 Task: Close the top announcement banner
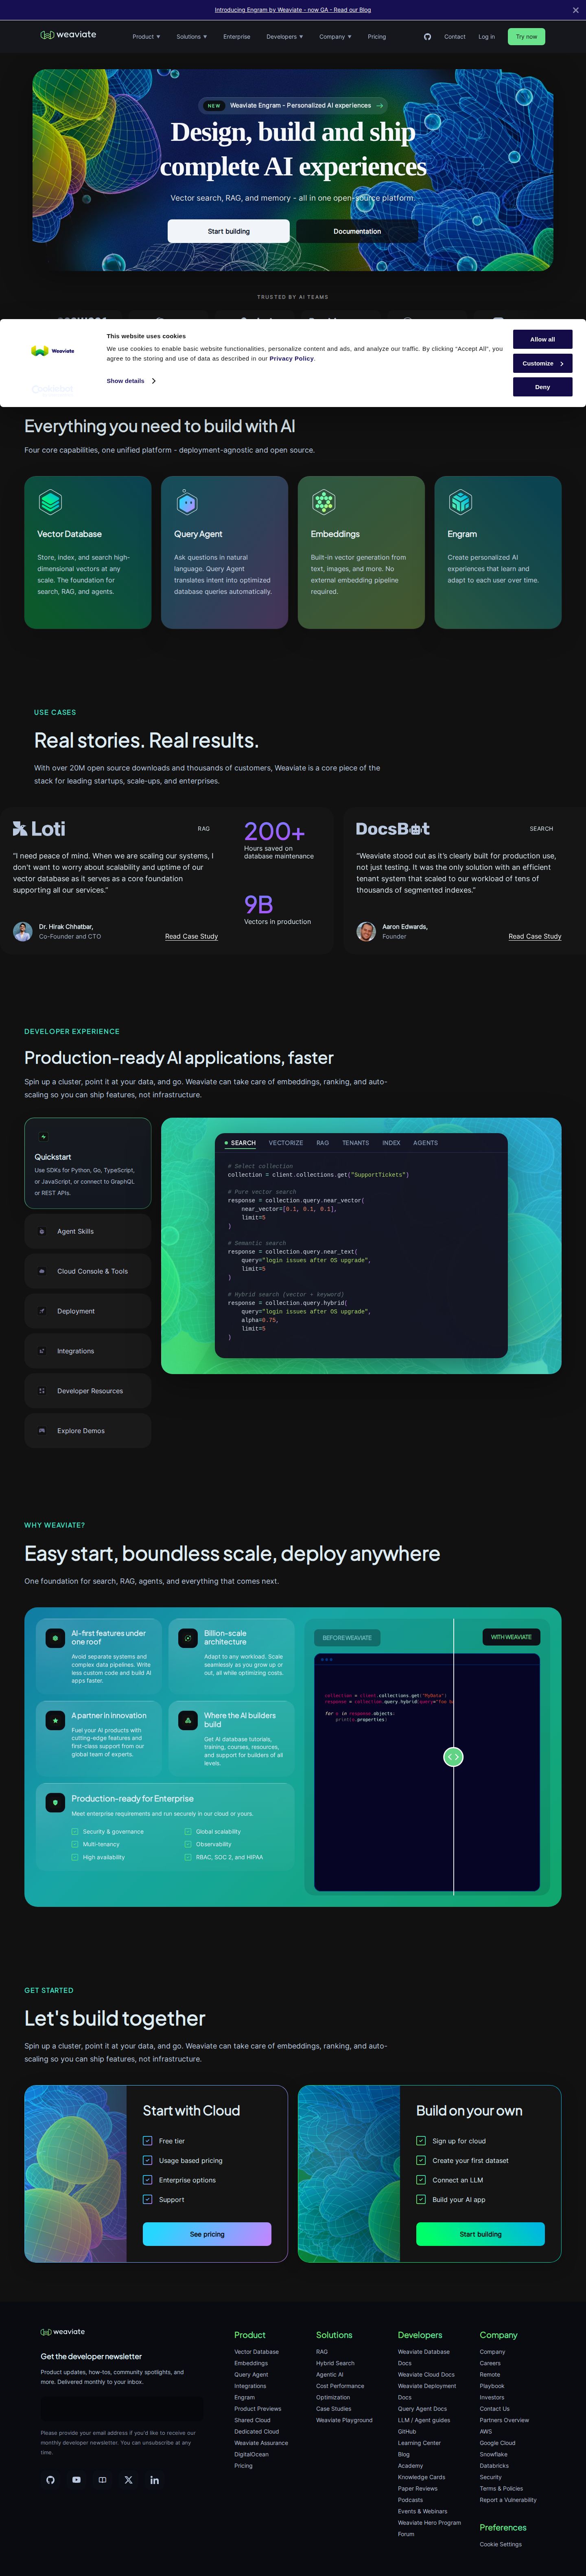pos(575,10)
